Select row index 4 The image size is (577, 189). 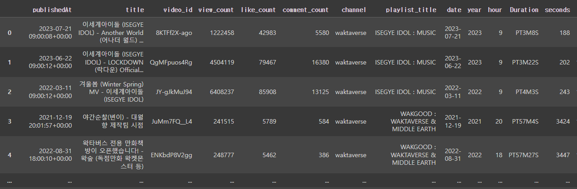[x=10, y=155]
